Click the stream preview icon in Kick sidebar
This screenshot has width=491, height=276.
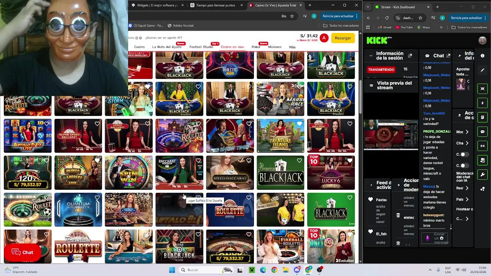[483, 89]
